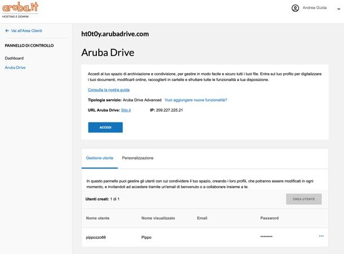Open the user profile avatar icon
This screenshot has height=254, width=344.
[x=295, y=8]
